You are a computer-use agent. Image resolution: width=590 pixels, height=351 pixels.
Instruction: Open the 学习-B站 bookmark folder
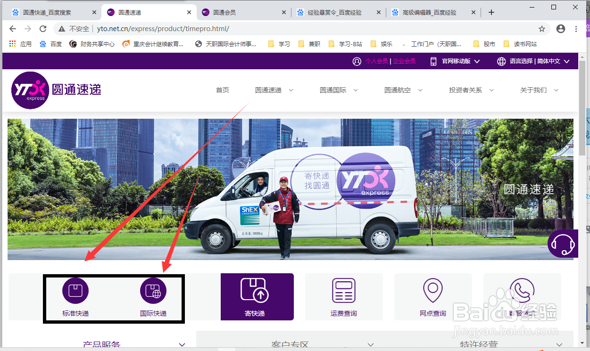click(345, 44)
